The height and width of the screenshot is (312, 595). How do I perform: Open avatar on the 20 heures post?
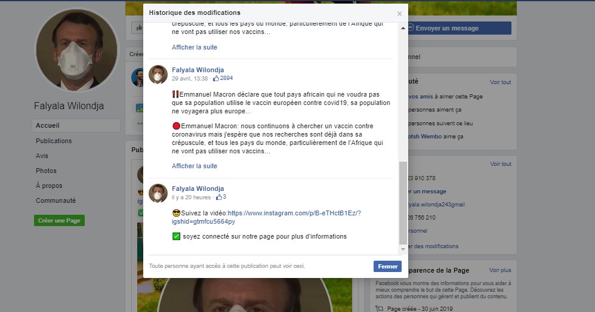[x=158, y=193]
